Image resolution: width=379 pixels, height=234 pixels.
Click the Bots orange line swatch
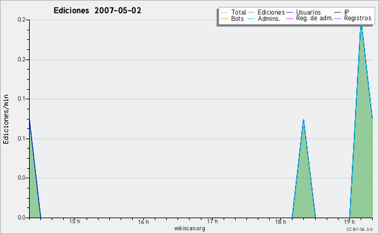pos(224,18)
